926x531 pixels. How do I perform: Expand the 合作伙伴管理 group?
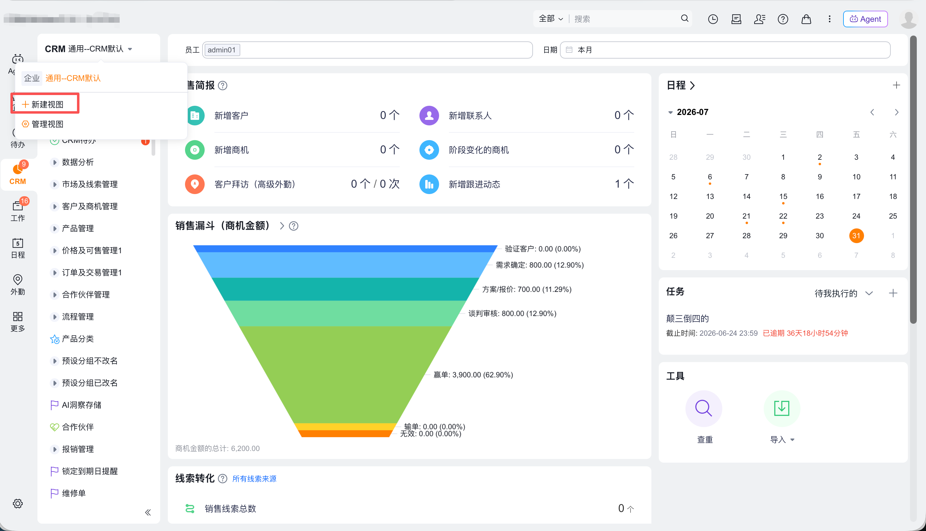(x=54, y=295)
